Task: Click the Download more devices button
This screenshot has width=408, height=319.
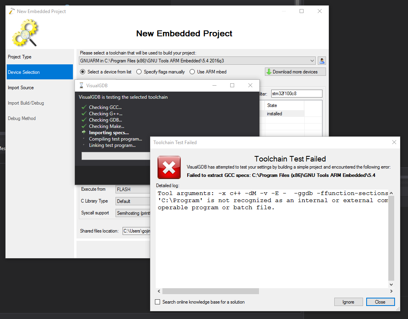Action: point(295,72)
